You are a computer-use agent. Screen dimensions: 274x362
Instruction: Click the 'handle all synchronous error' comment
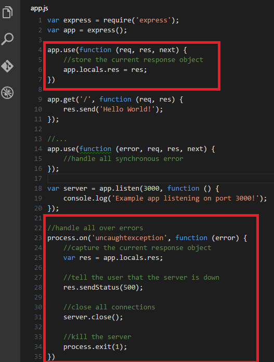click(x=123, y=159)
